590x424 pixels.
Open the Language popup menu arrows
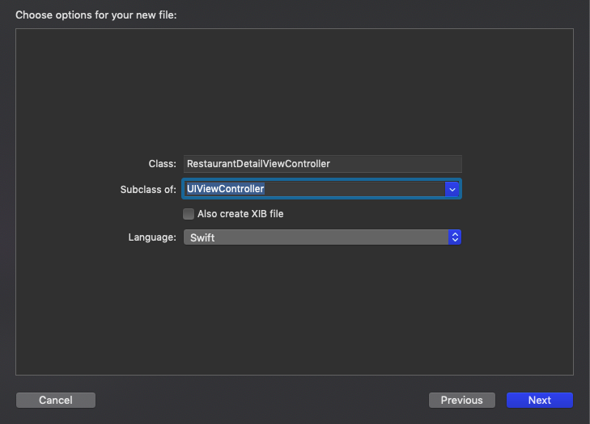(x=455, y=237)
